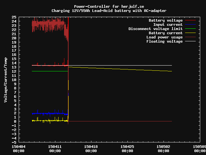Click the '150425' x-axis date label

(x=127, y=146)
